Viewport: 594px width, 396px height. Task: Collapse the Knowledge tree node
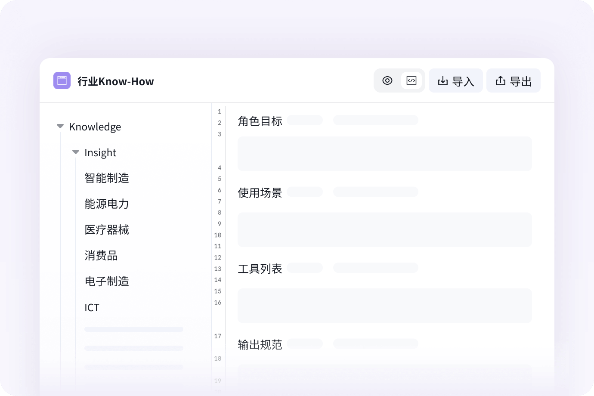[60, 126]
